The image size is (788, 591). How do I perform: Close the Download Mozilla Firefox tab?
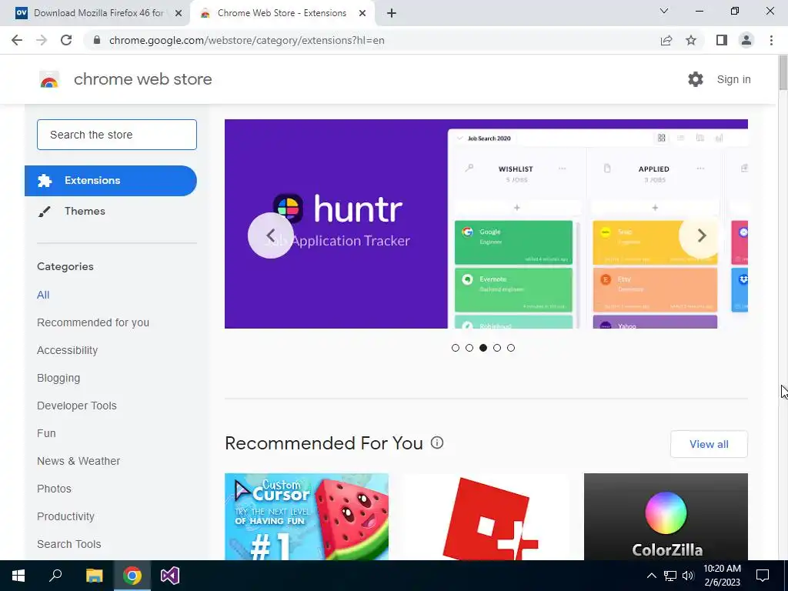tap(179, 14)
